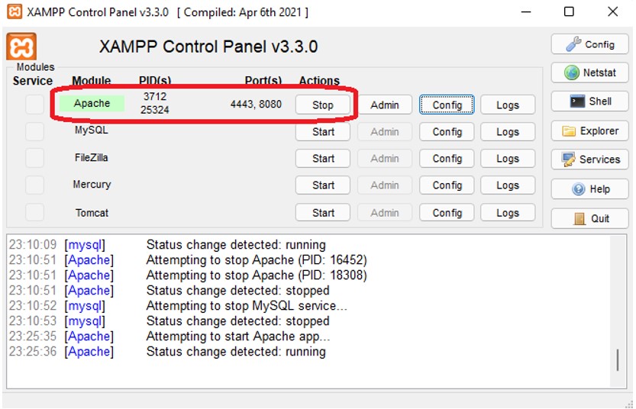Click Apache PID 3712 value
The height and width of the screenshot is (409, 636).
pos(155,96)
